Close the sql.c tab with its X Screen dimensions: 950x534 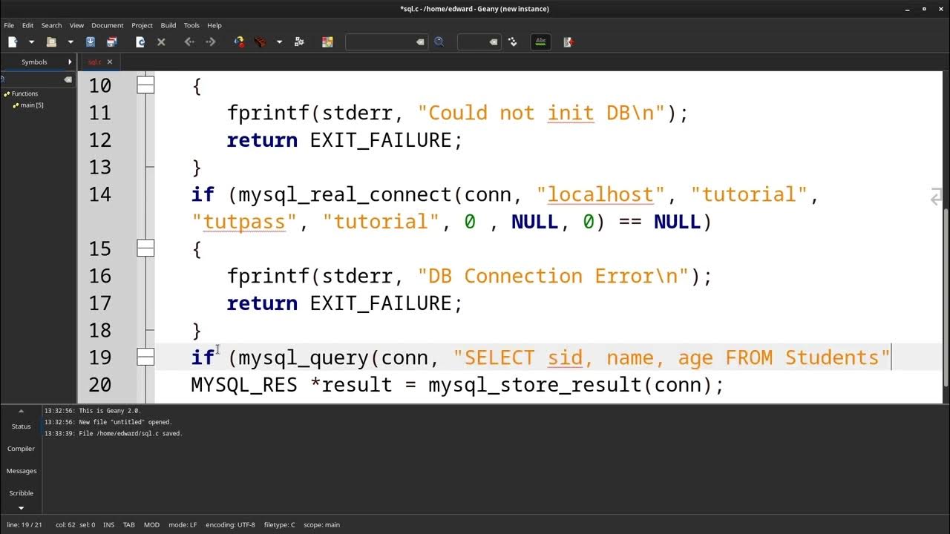click(110, 62)
